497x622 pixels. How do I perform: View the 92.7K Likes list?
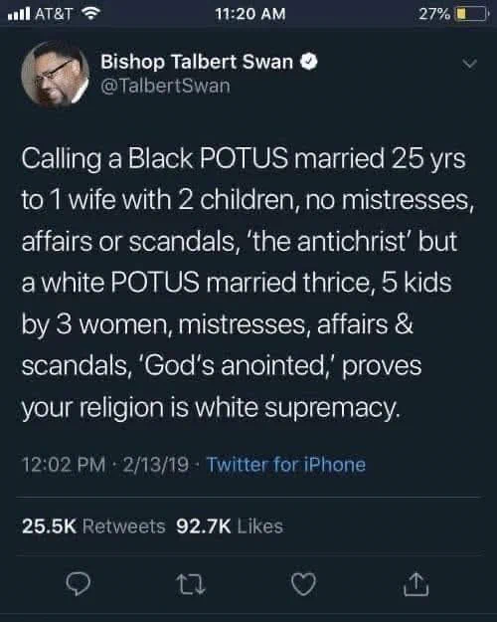230,526
